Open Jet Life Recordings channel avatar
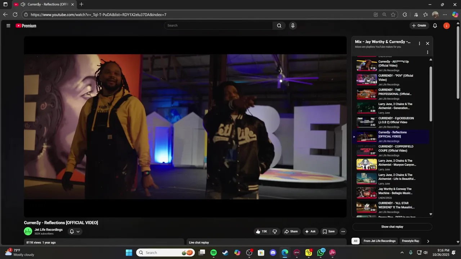This screenshot has height=259, width=461. pos(28,231)
